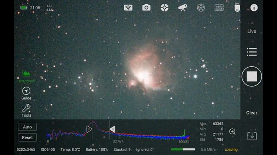Screen dimensions: 277x155
Task: Open the filter wheel icon
Action: pyautogui.click(x=201, y=8)
